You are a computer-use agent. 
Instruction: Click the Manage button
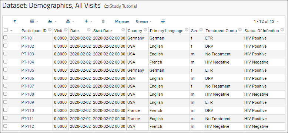click(x=122, y=21)
